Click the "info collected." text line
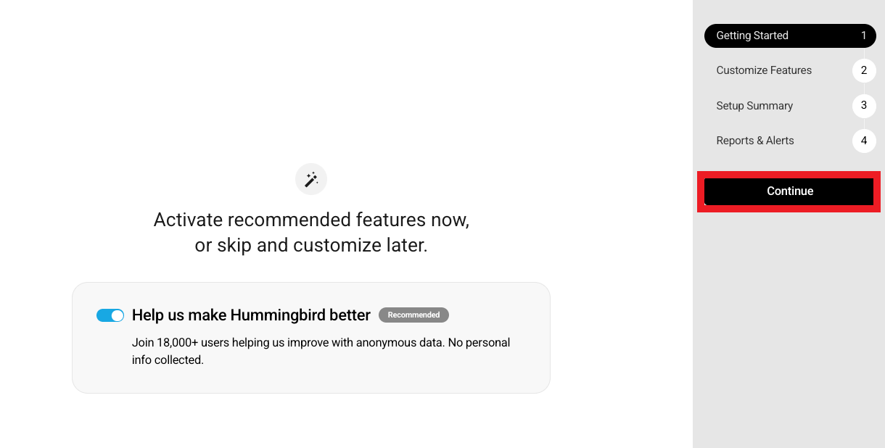 click(x=168, y=360)
